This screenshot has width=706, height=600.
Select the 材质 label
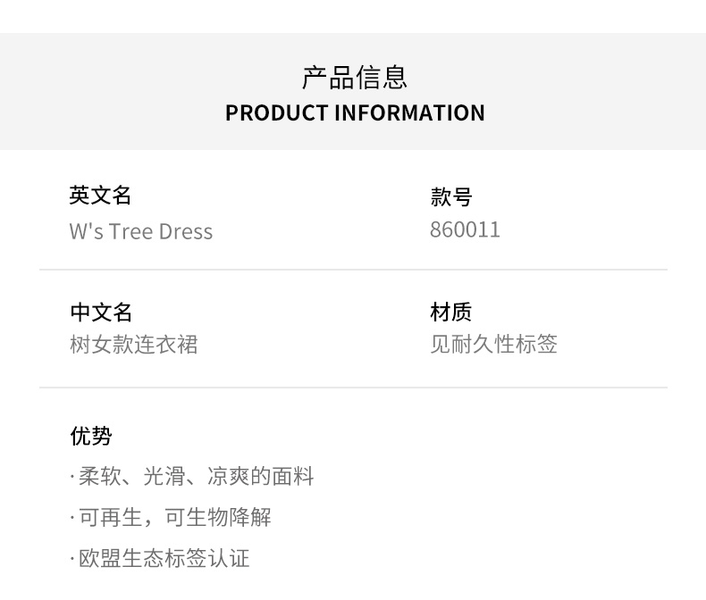(450, 312)
